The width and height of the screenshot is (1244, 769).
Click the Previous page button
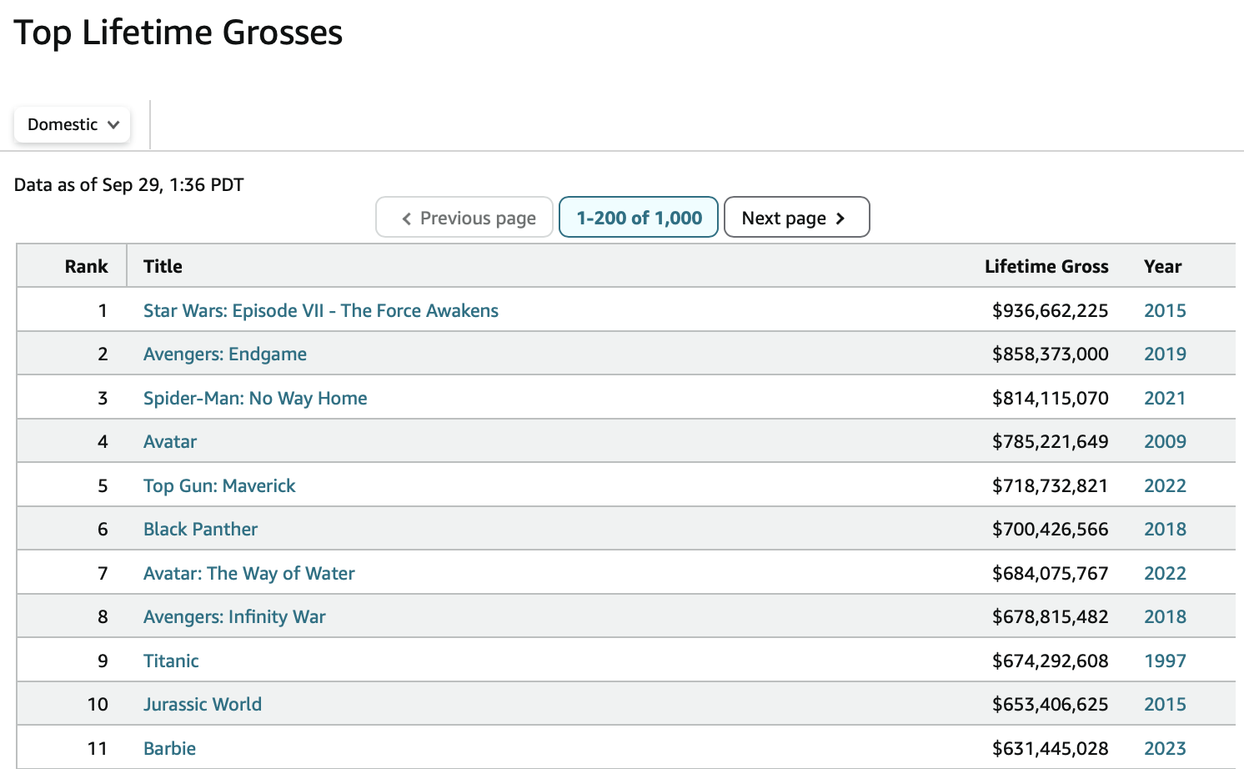464,218
